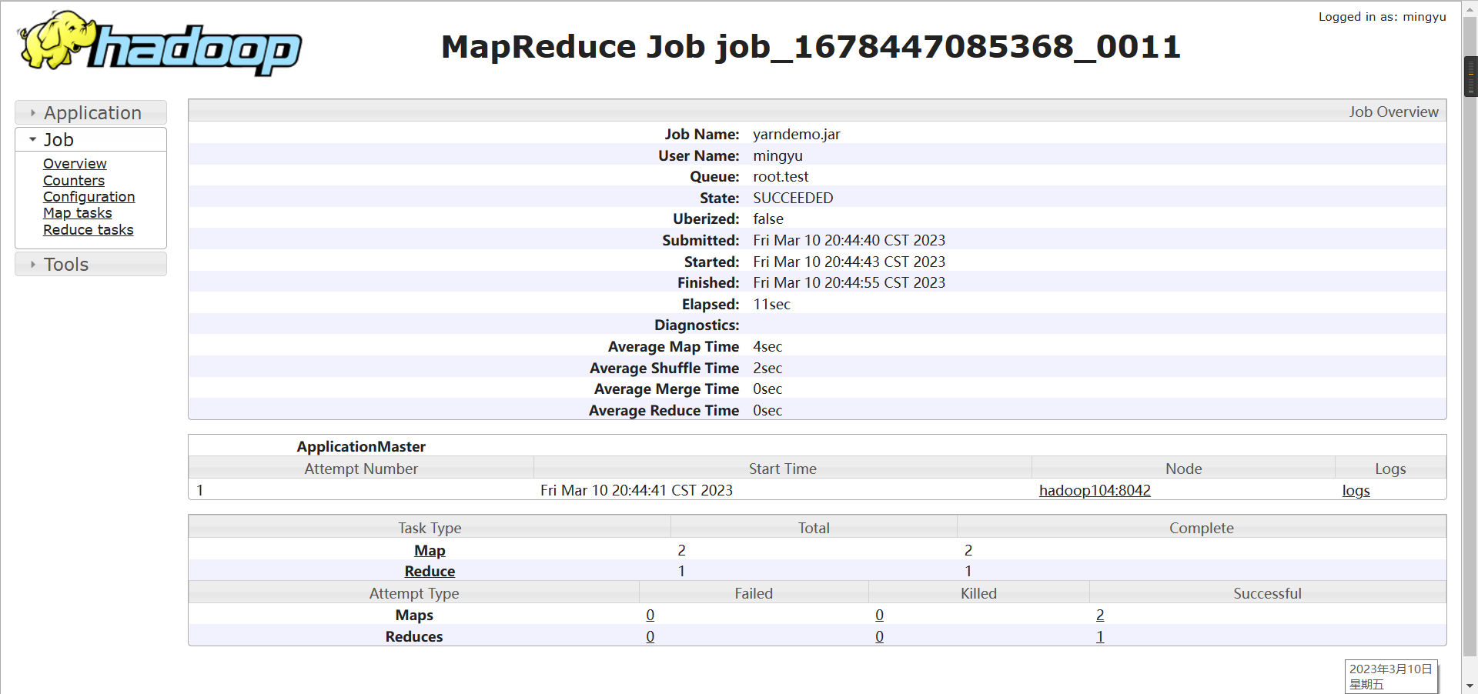Show the Reduce tasks list
The width and height of the screenshot is (1478, 694).
pyautogui.click(x=88, y=229)
